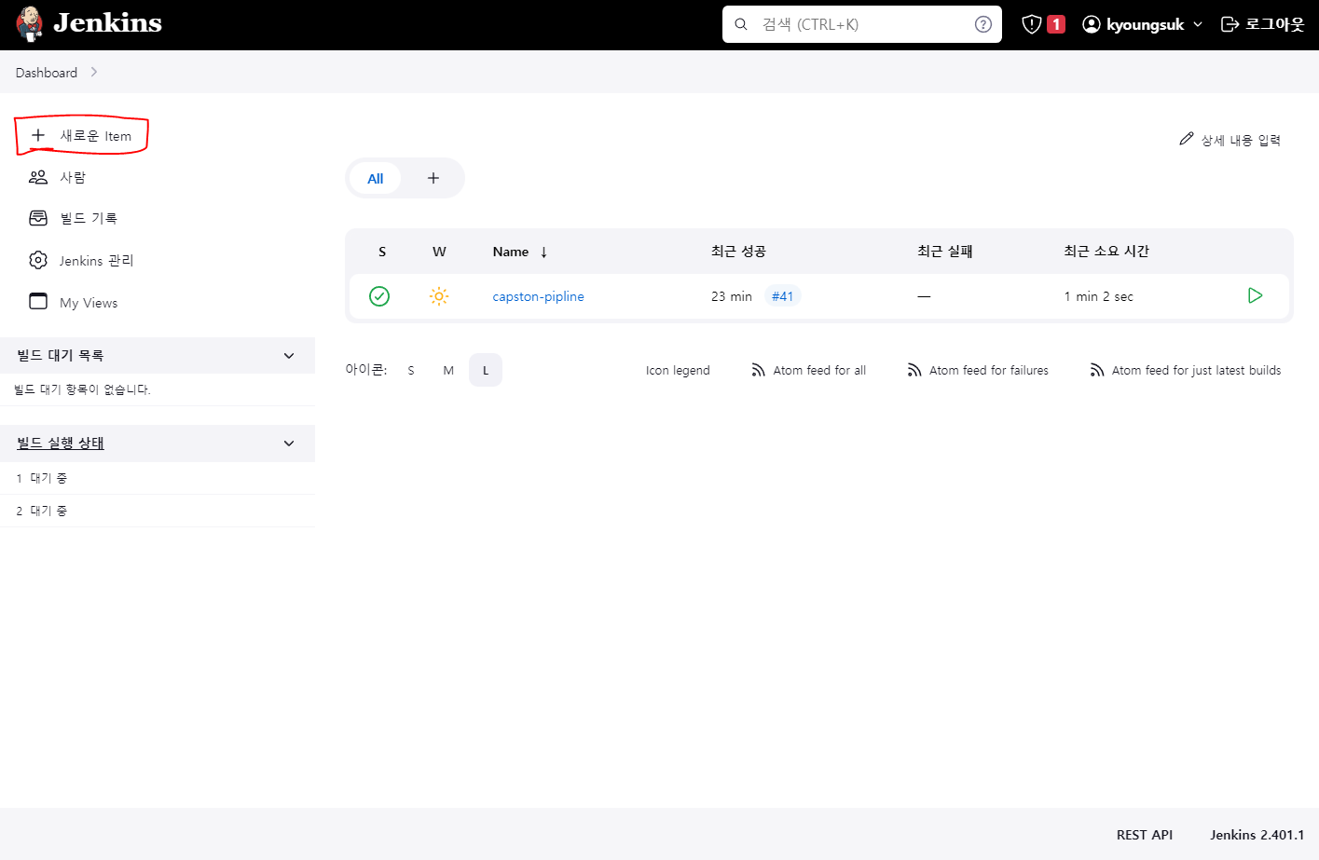Screen dimensions: 1319x860
Task: Open the security shield warning icon
Action: coord(1031,24)
